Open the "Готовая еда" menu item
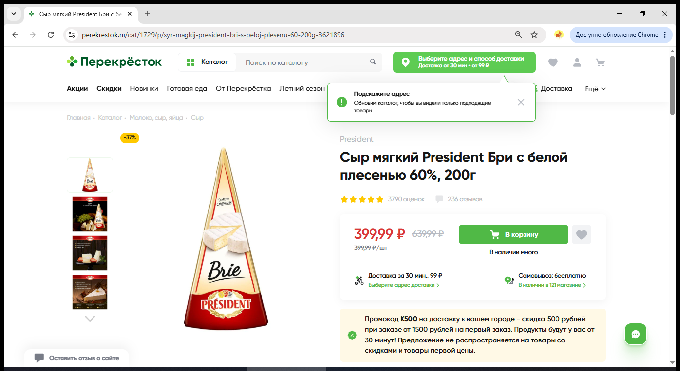This screenshot has height=371, width=680. 187,89
